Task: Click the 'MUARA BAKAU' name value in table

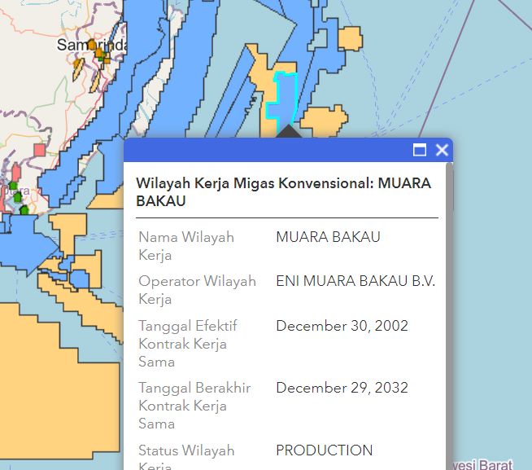Action: point(328,237)
